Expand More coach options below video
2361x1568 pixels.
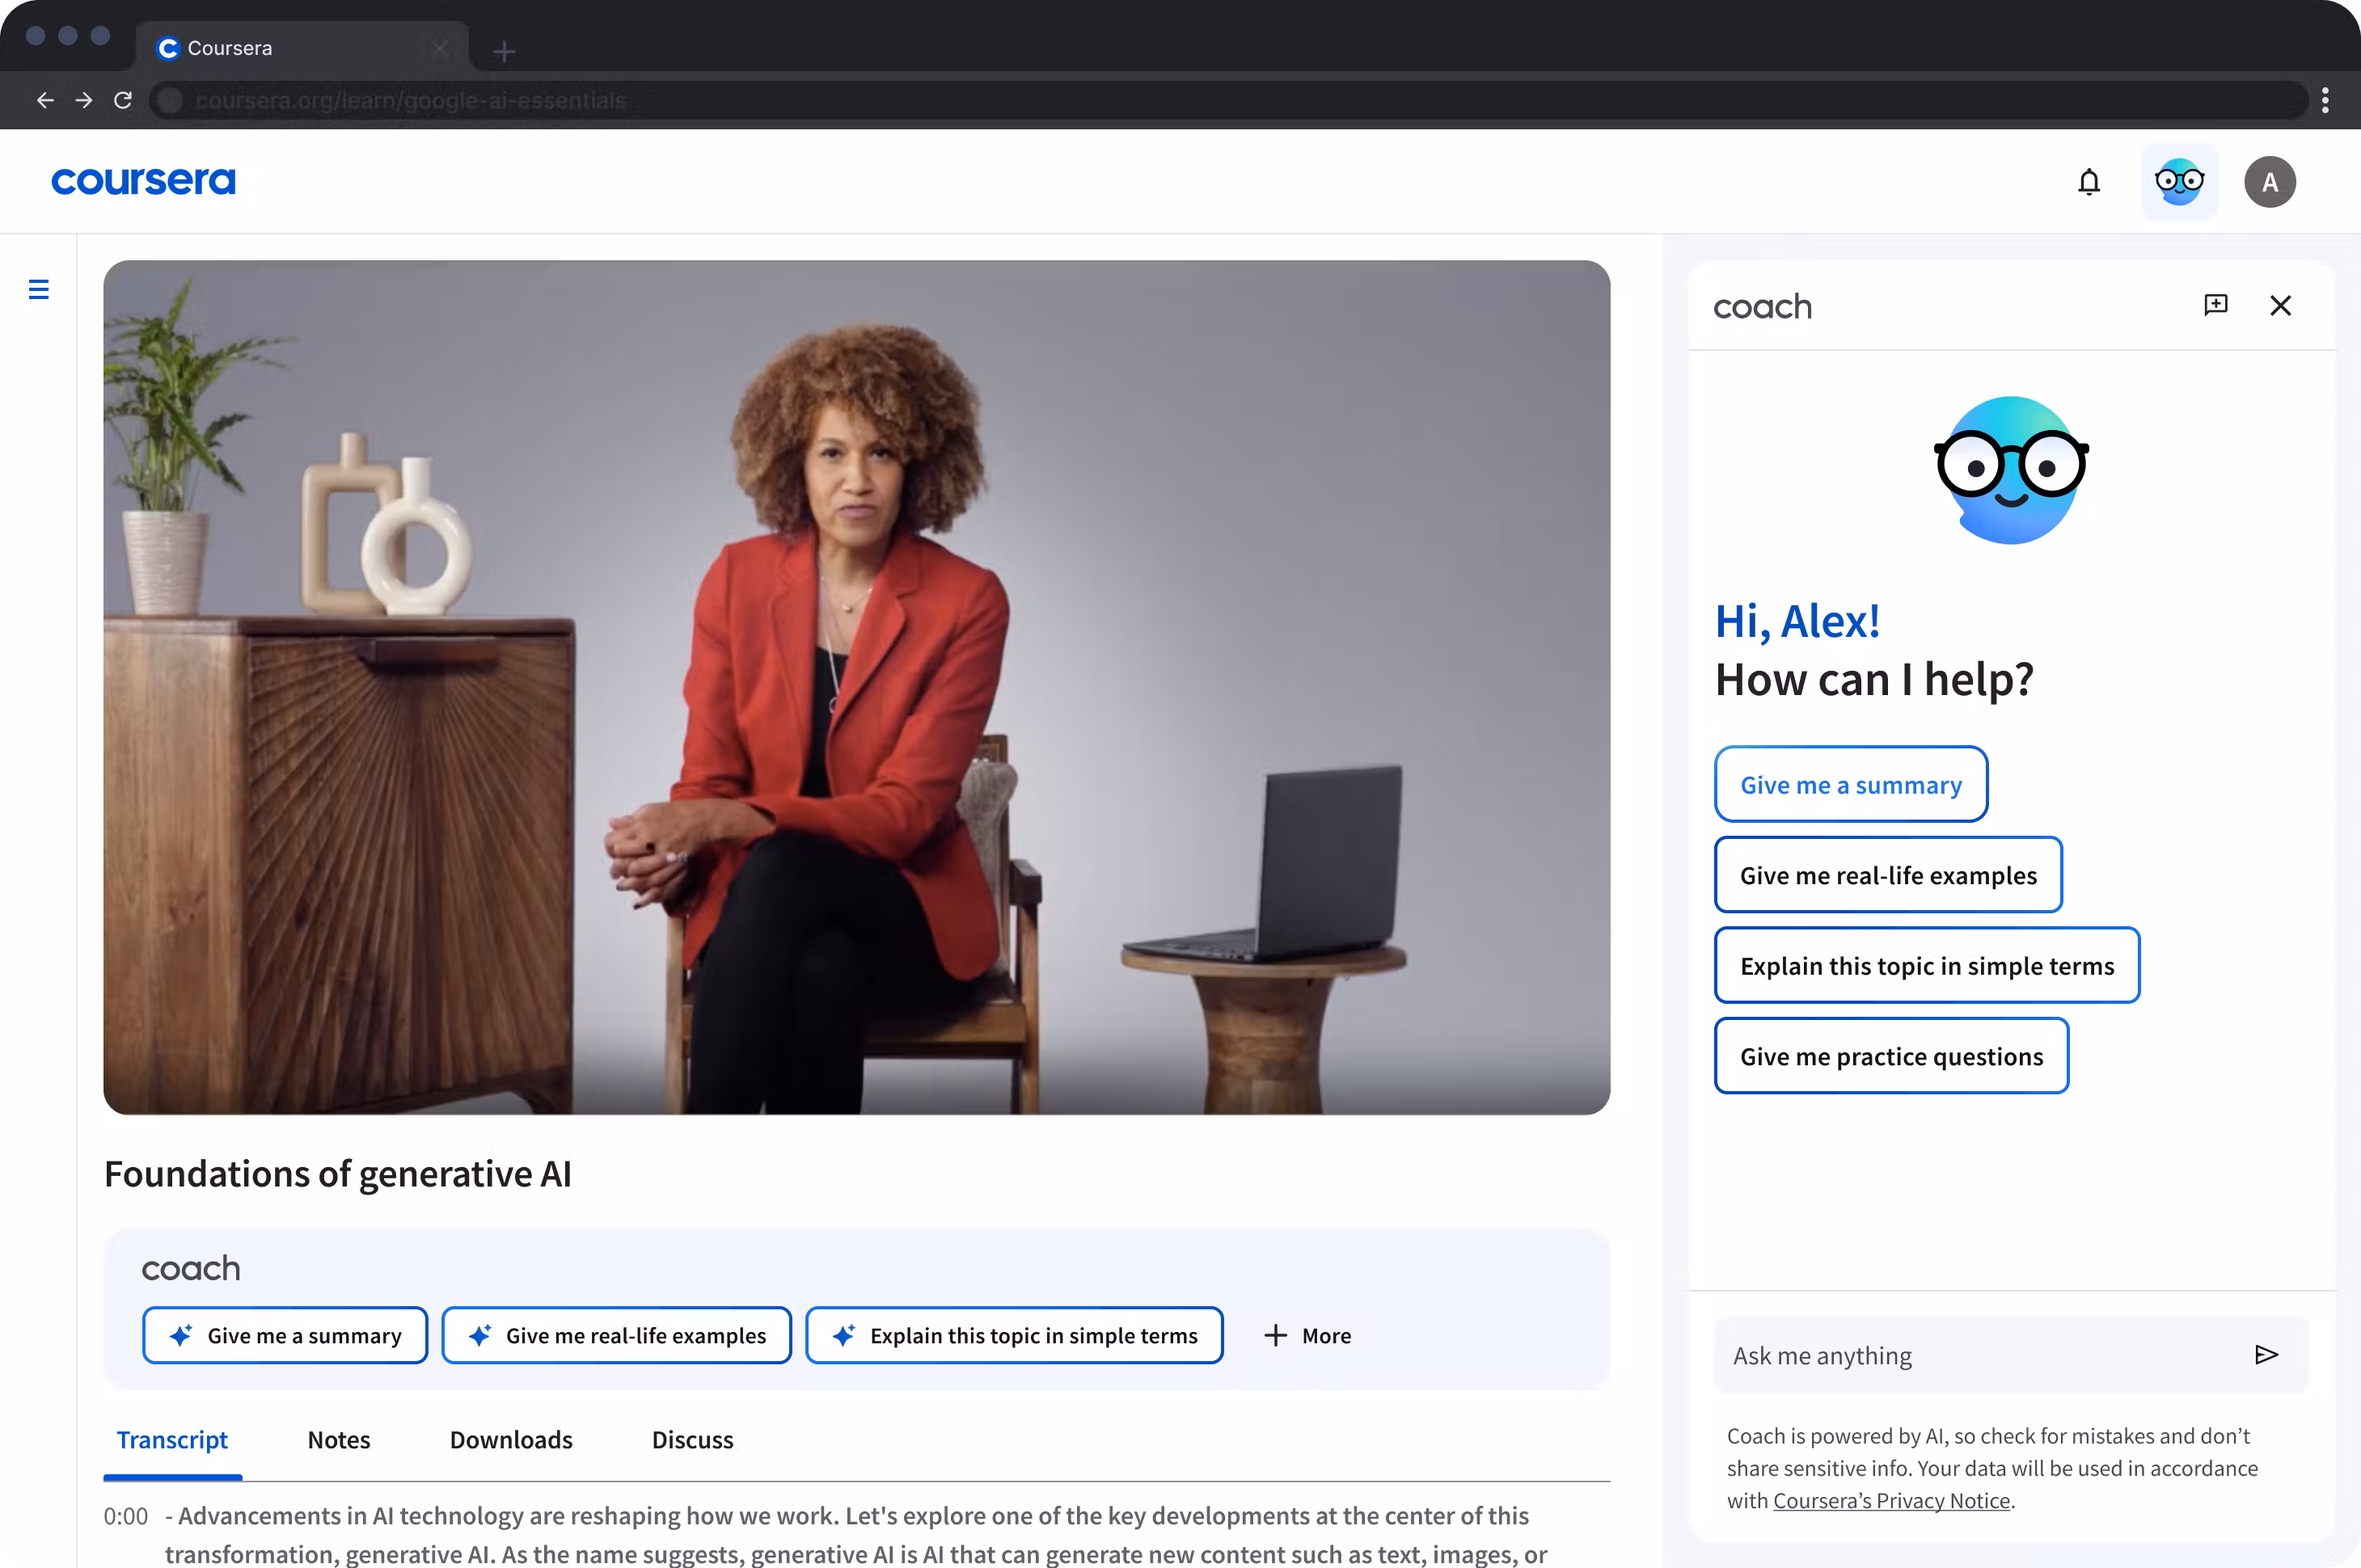pyautogui.click(x=1307, y=1336)
